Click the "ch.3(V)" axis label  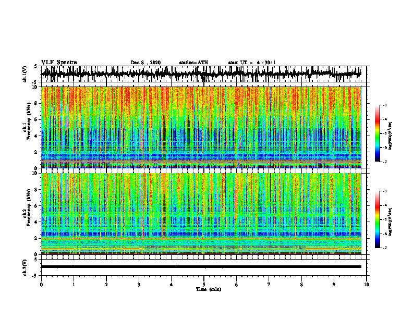[25, 268]
